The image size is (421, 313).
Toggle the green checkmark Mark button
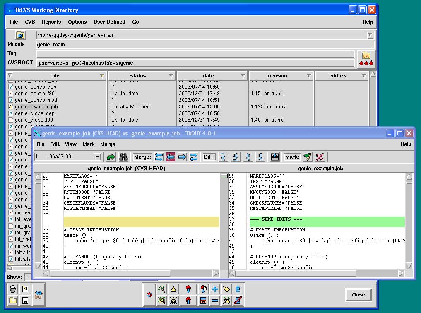(307, 157)
